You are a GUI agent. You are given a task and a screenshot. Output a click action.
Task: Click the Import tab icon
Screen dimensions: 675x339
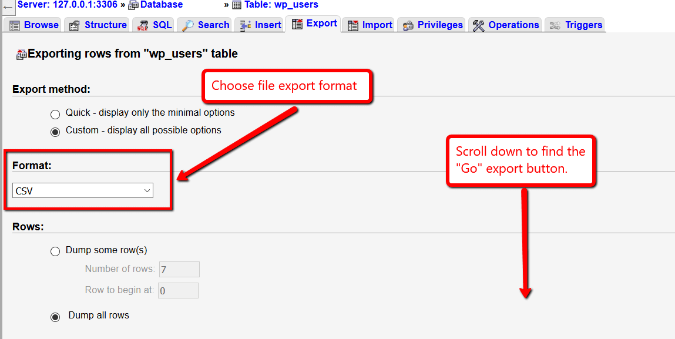[x=353, y=25]
